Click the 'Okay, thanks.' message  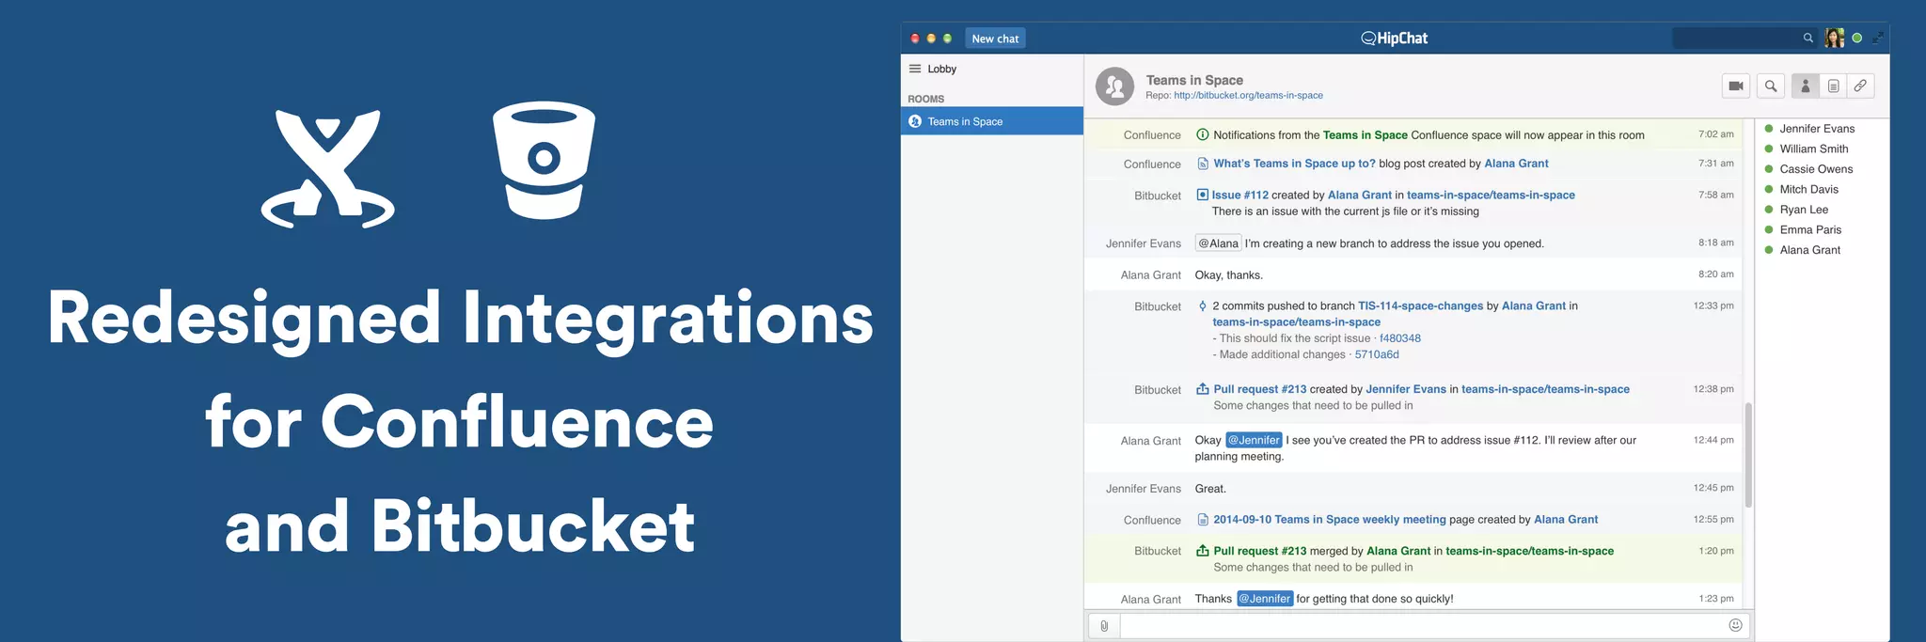tap(1228, 275)
